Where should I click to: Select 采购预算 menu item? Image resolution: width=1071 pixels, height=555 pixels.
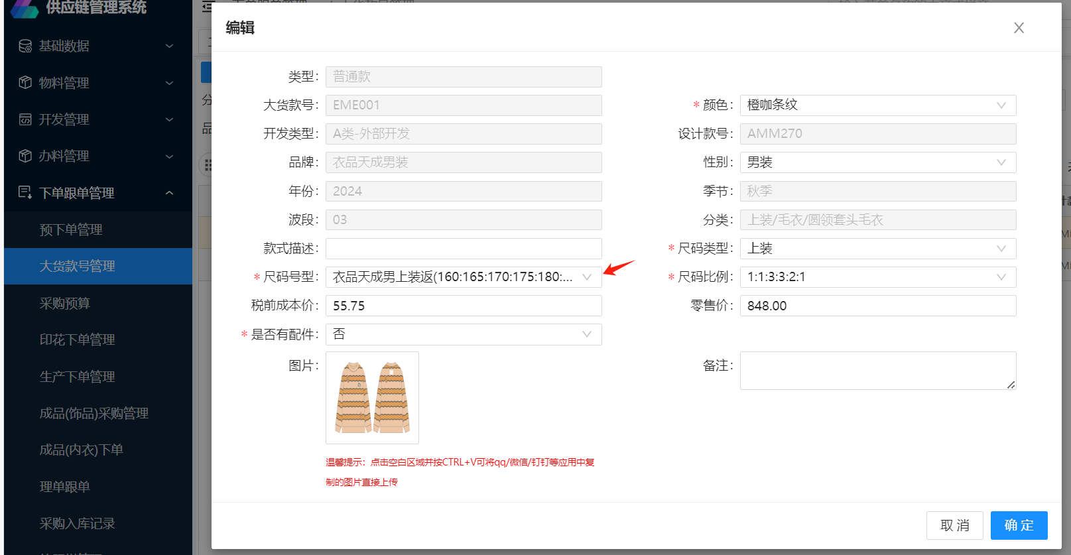(x=65, y=303)
